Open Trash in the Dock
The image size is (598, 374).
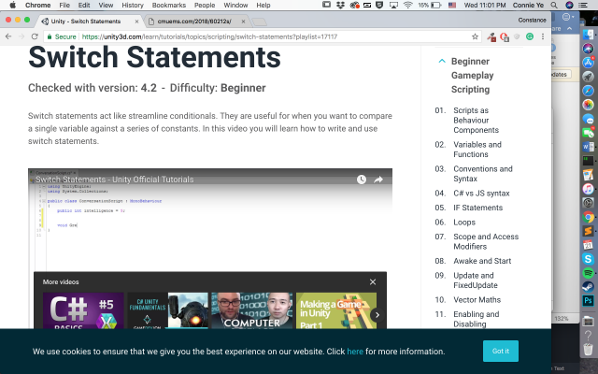pyautogui.click(x=588, y=349)
